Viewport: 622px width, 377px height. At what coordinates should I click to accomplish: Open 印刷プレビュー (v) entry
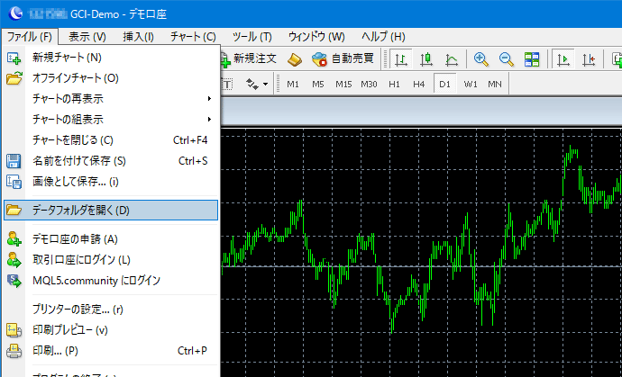[x=111, y=330]
